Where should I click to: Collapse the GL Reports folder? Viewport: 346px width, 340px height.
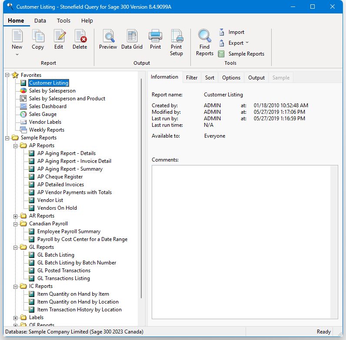click(16, 248)
